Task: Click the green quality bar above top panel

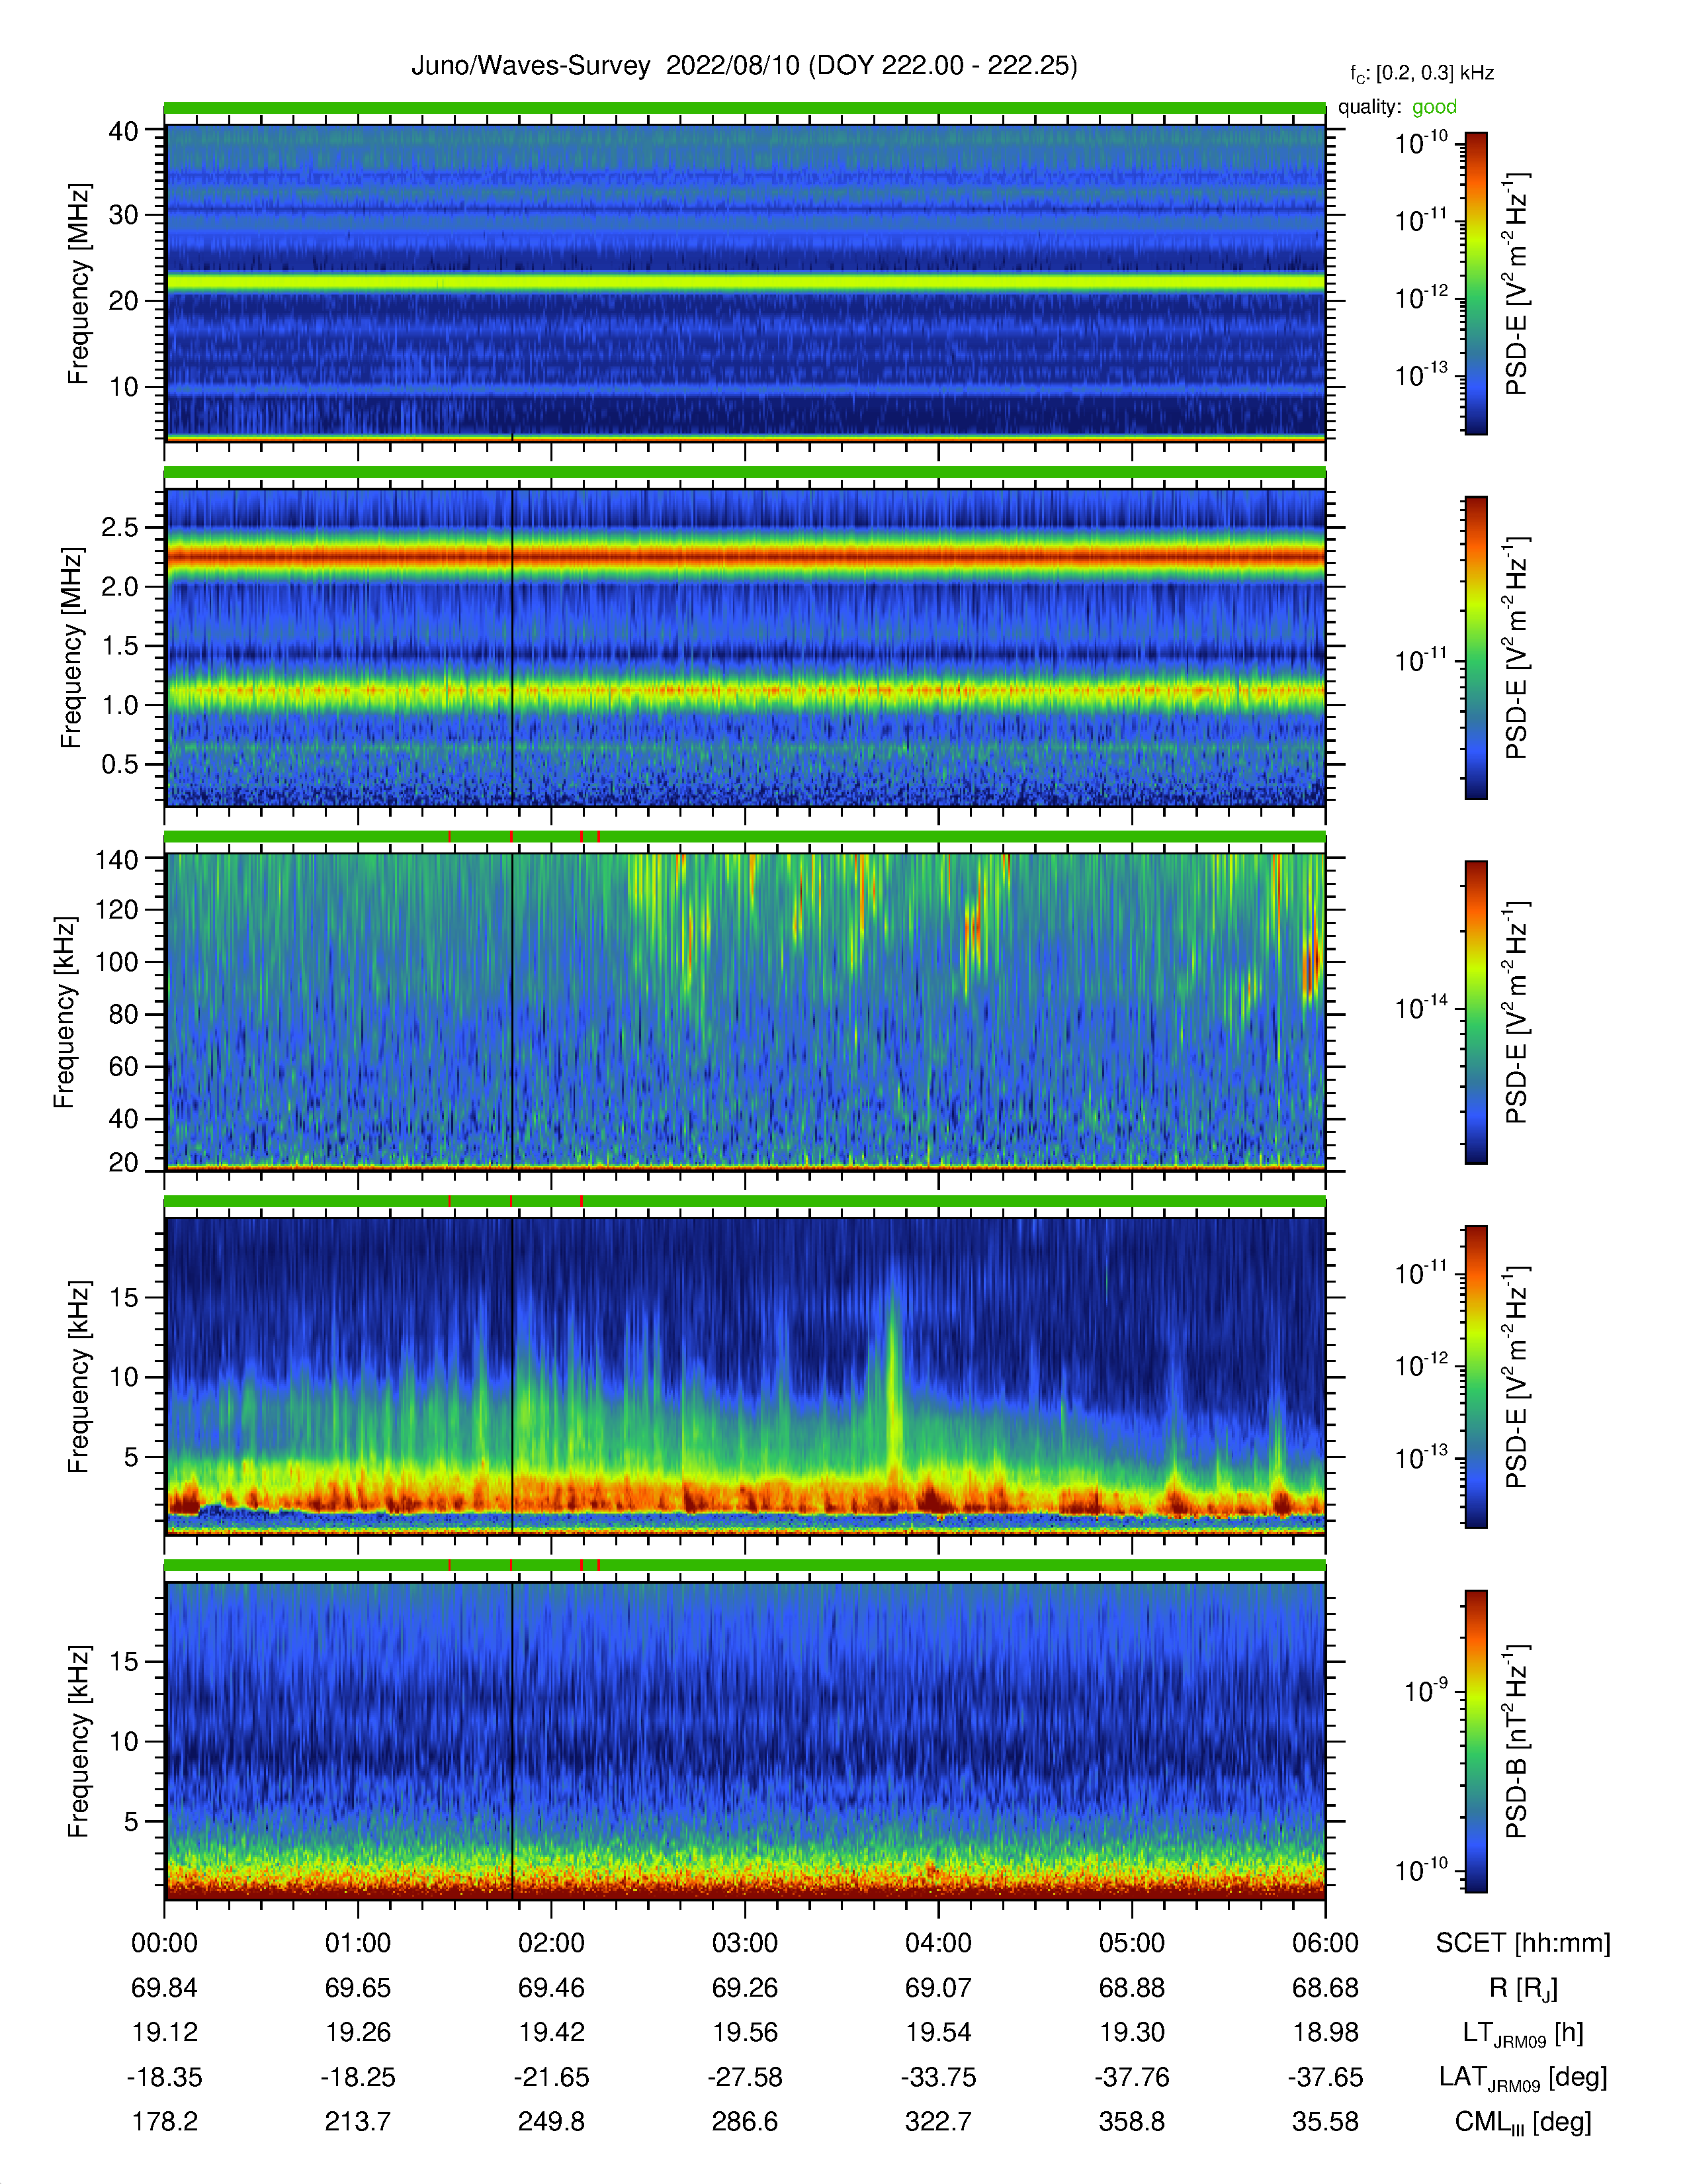Action: [744, 108]
